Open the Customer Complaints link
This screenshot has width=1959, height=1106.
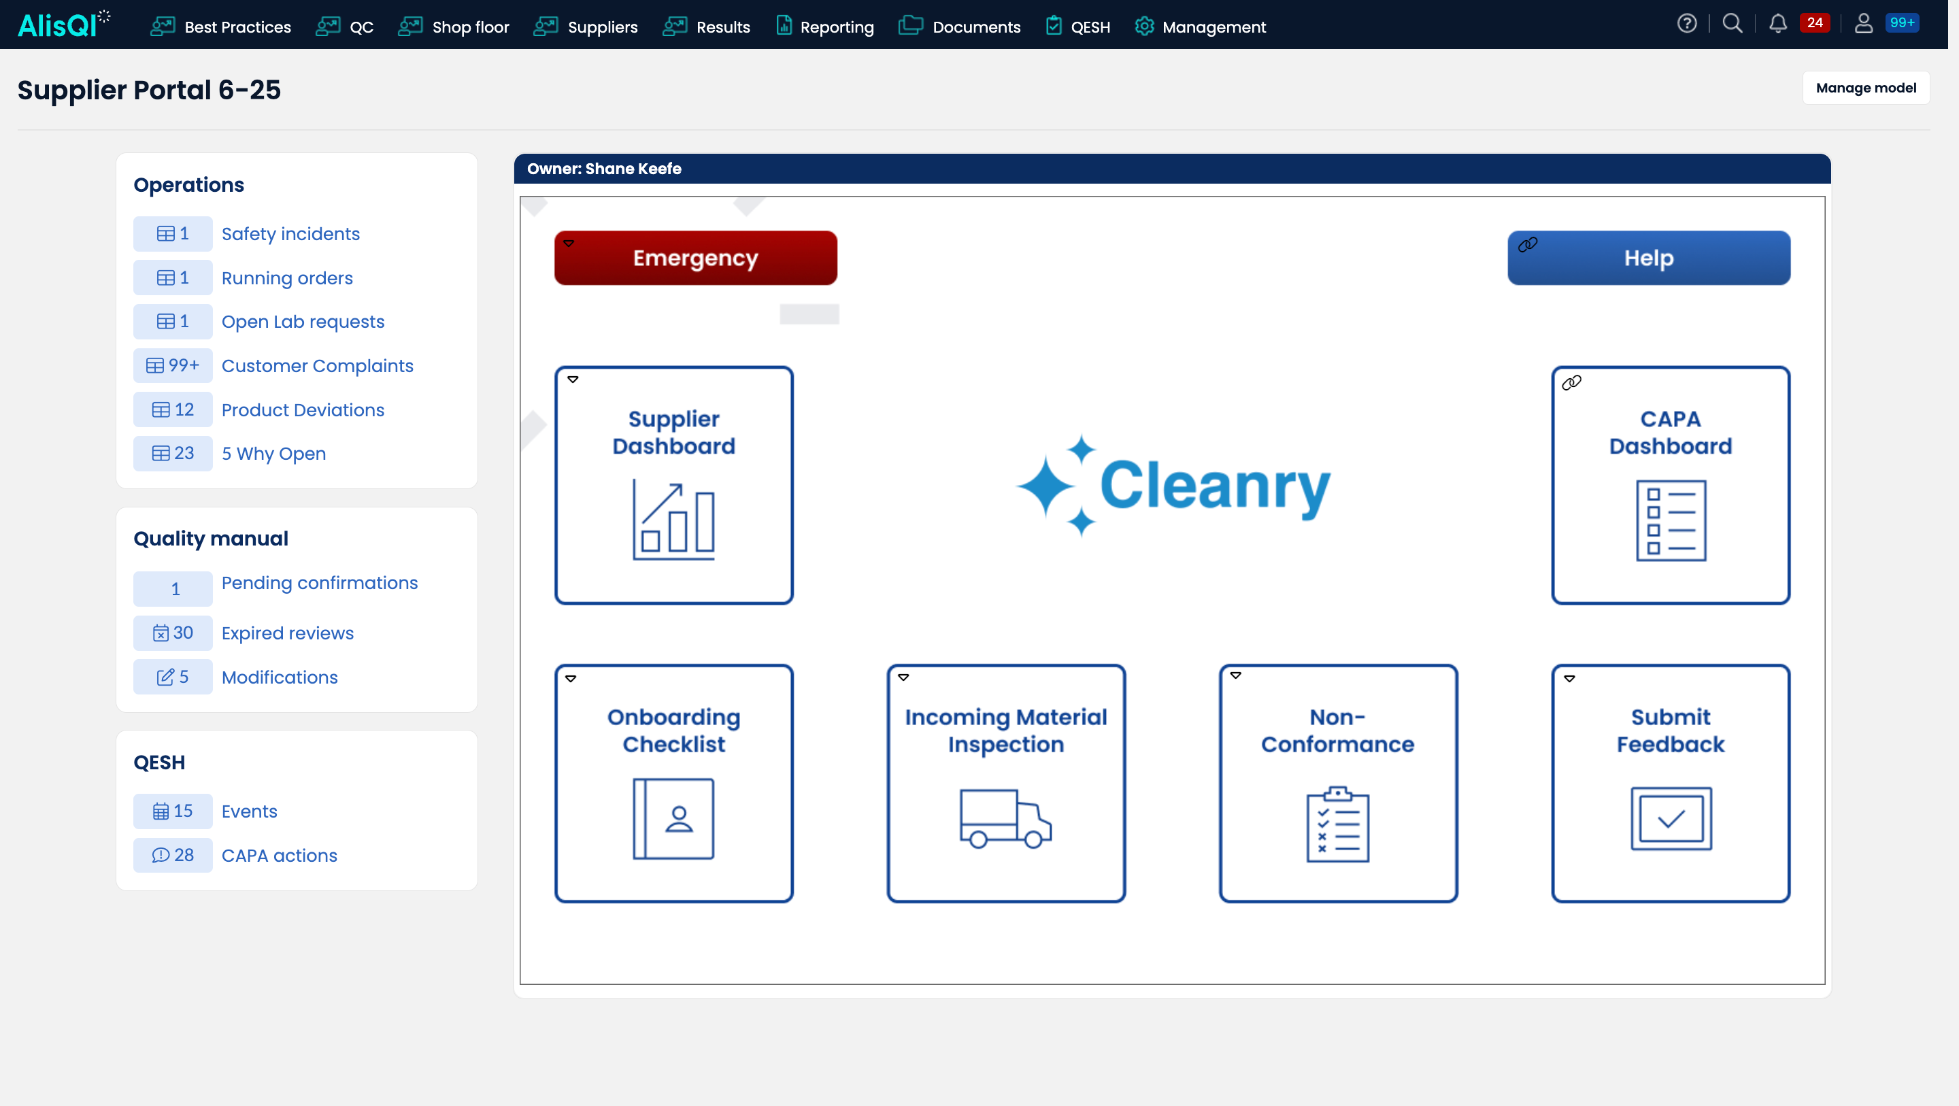point(317,366)
